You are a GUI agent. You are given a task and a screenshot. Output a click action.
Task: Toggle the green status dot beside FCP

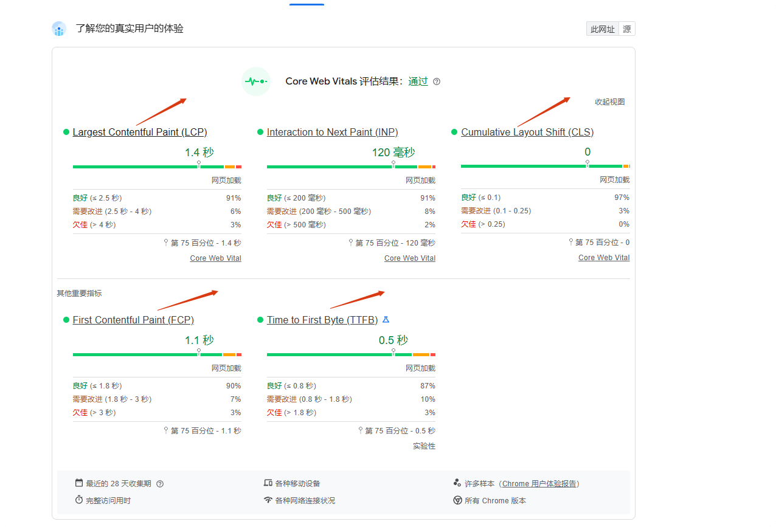pos(66,320)
